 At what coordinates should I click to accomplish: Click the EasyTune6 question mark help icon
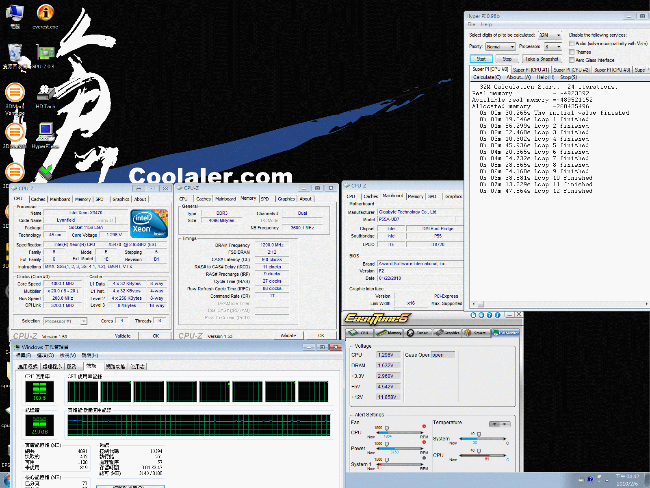[x=490, y=315]
